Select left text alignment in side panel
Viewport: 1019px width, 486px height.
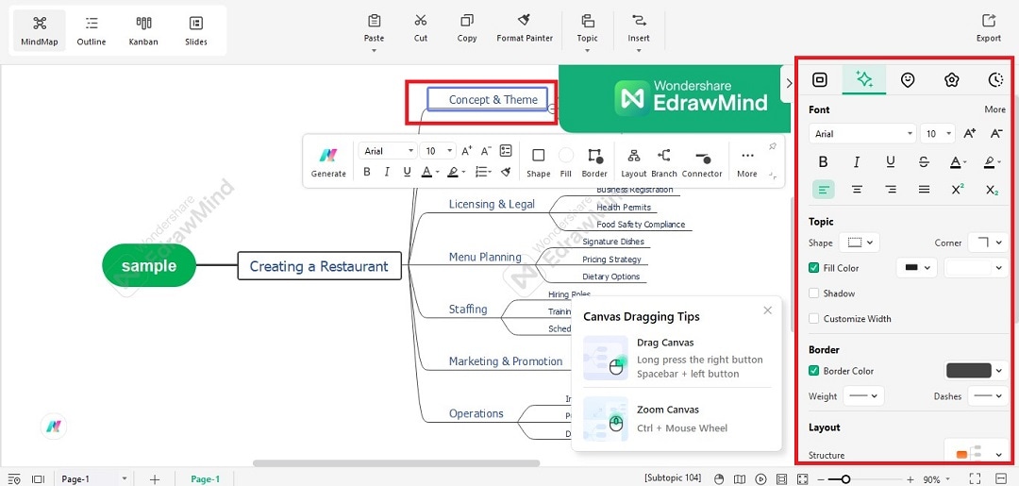[x=824, y=189]
